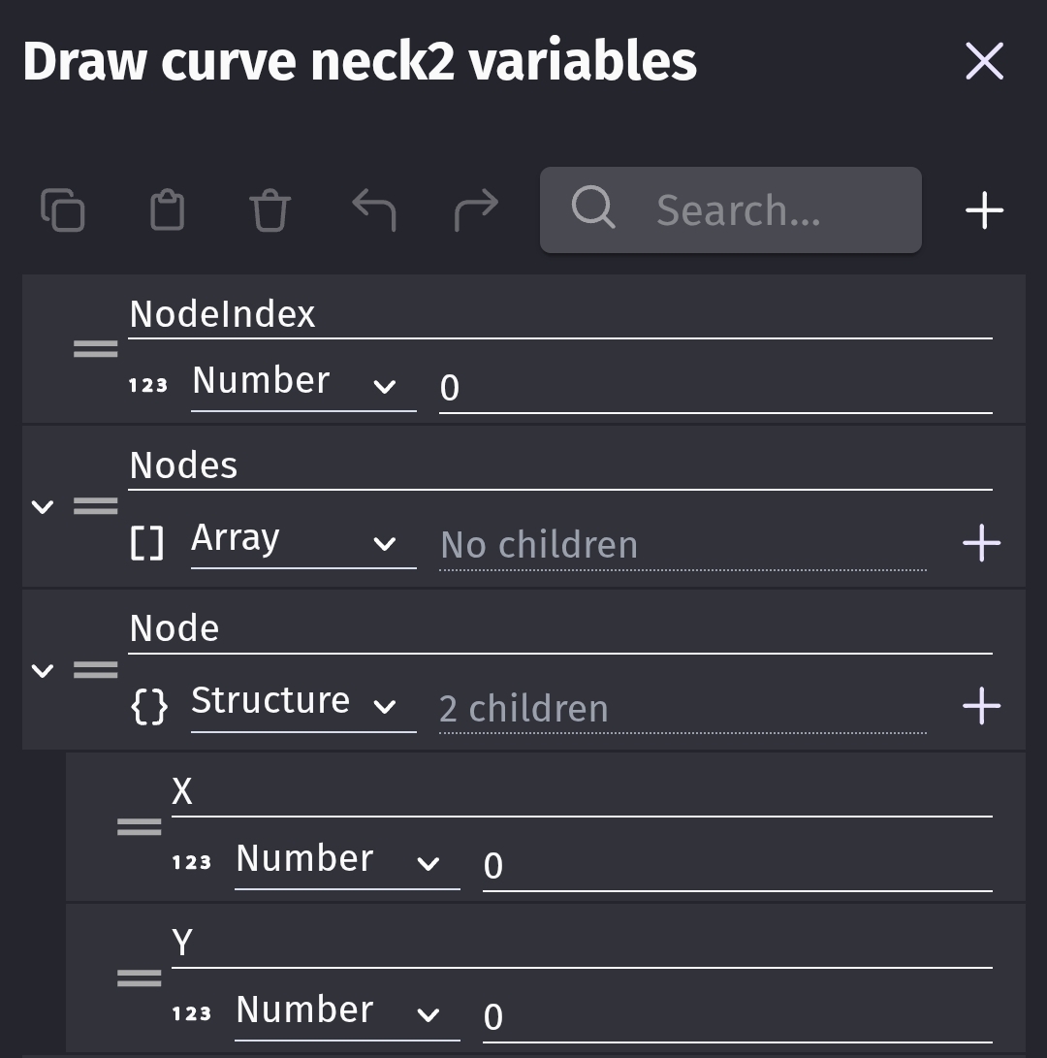This screenshot has height=1058, width=1047.
Task: Delete selected variable with trash icon
Action: [270, 210]
